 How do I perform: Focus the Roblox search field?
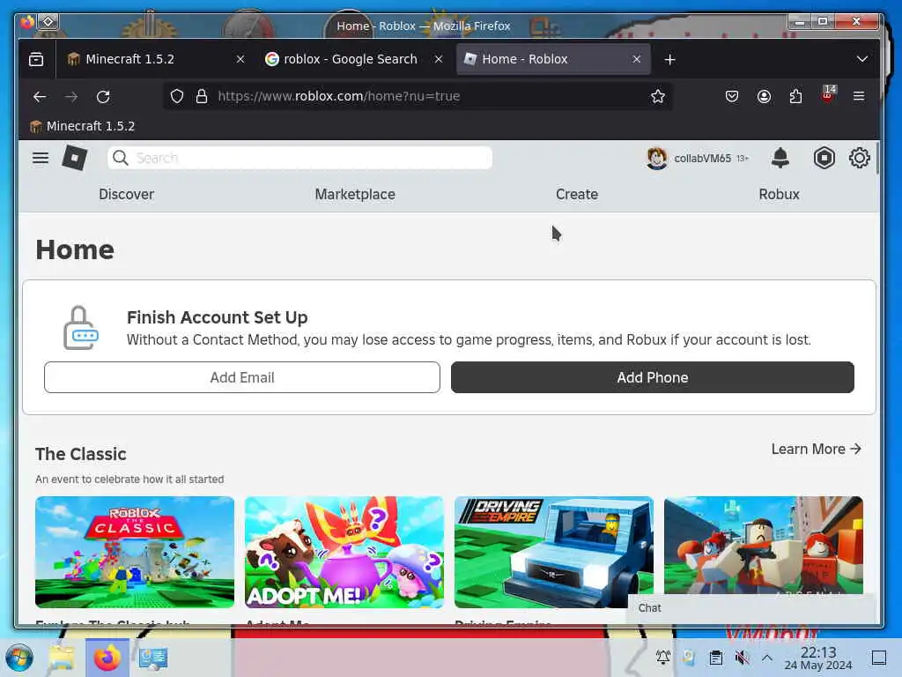click(x=299, y=158)
